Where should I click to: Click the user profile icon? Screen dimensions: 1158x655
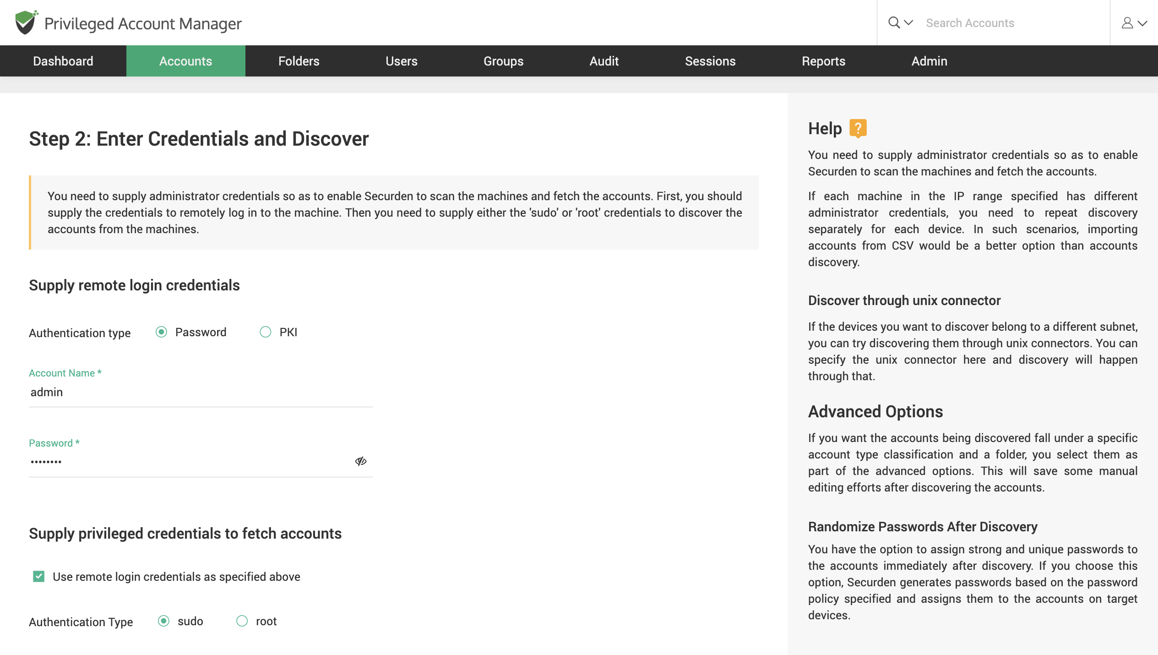click(1128, 22)
